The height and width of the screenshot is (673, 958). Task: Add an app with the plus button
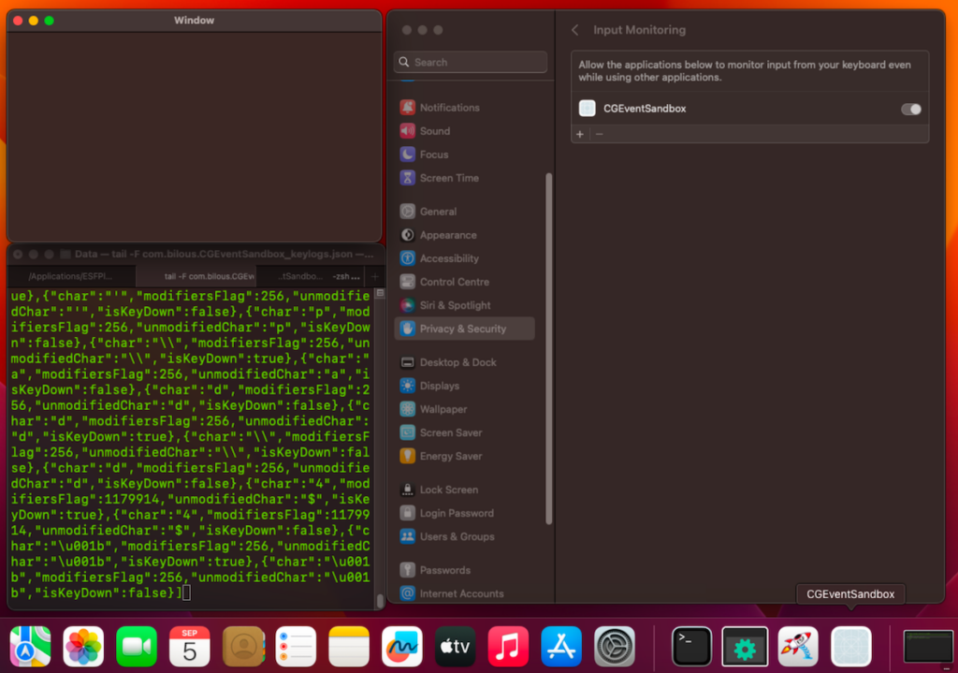tap(580, 134)
